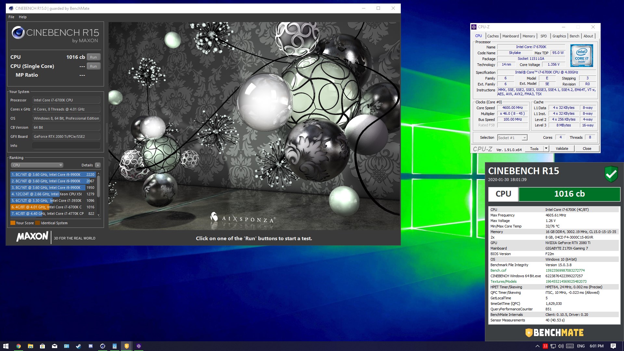Switch to SPD tab in CPU-Z

tap(544, 36)
